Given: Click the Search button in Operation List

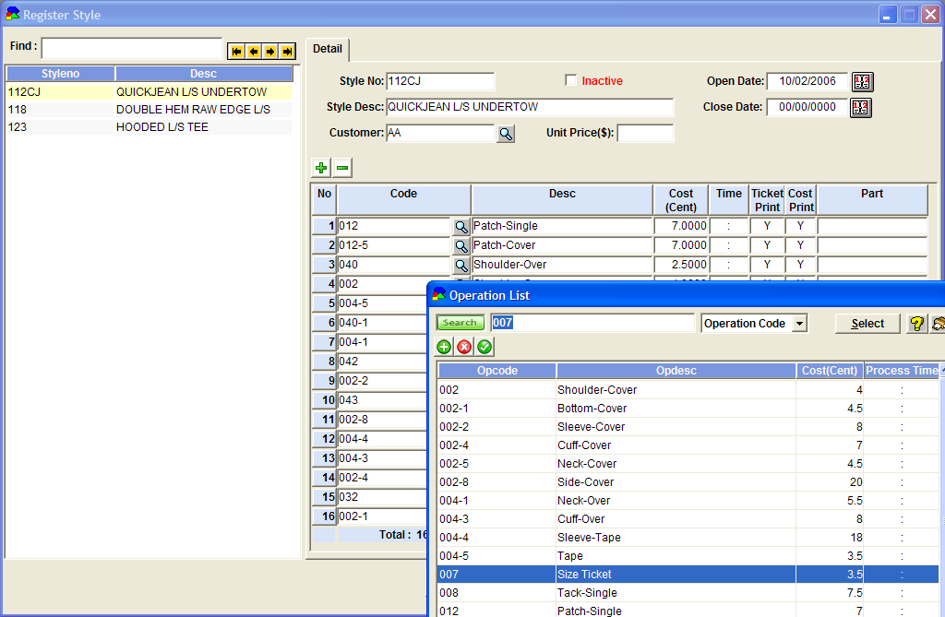Looking at the screenshot, I should (x=461, y=323).
